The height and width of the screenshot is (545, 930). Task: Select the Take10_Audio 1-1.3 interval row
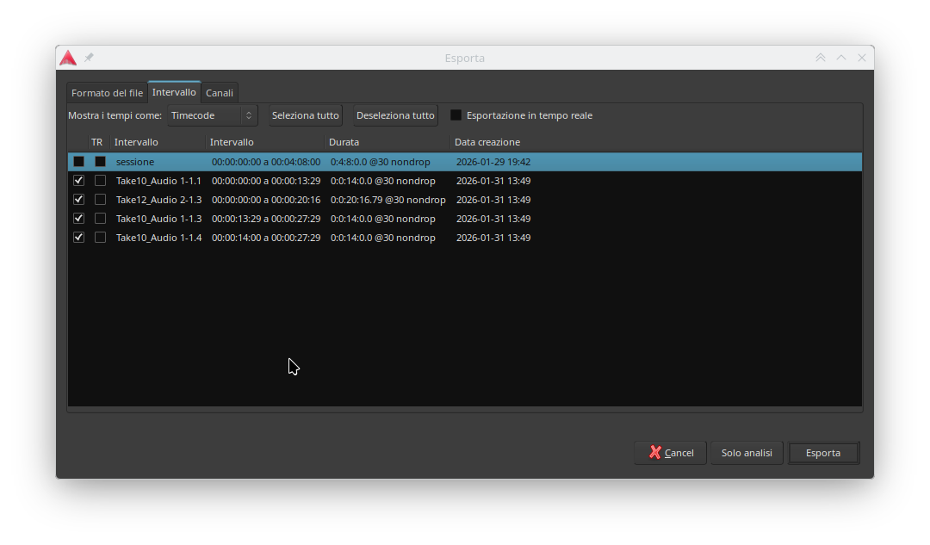158,219
